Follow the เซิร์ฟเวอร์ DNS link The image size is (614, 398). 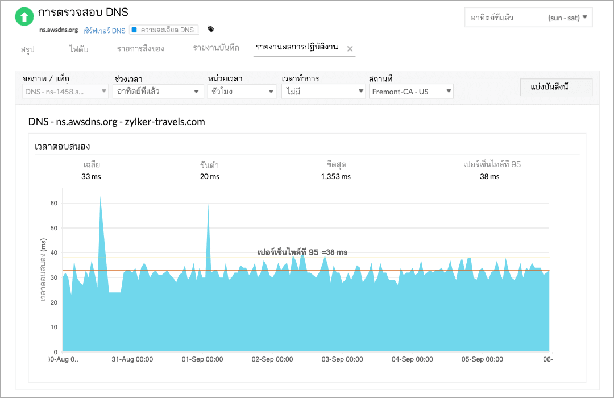(104, 30)
